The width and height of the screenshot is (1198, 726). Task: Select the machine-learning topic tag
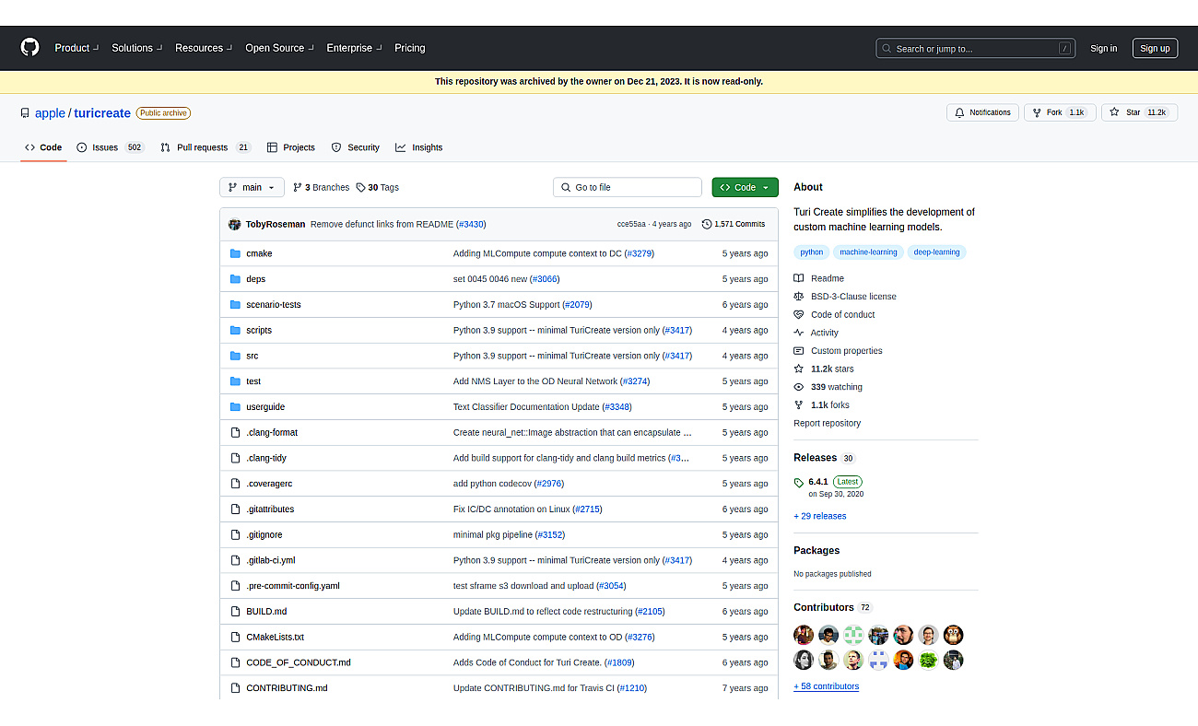click(868, 252)
